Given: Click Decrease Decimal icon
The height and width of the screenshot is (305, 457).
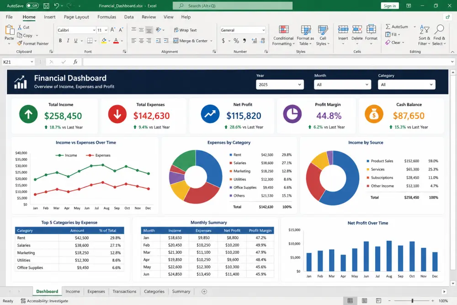Looking at the screenshot, I should 263,41.
